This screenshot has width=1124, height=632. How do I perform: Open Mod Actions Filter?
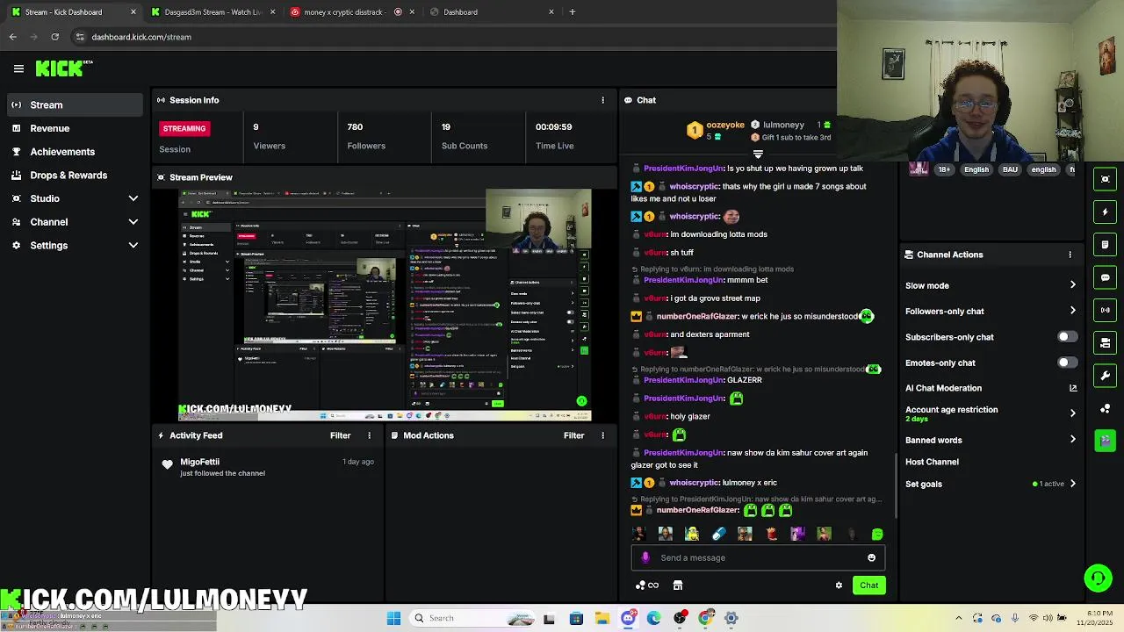[573, 435]
